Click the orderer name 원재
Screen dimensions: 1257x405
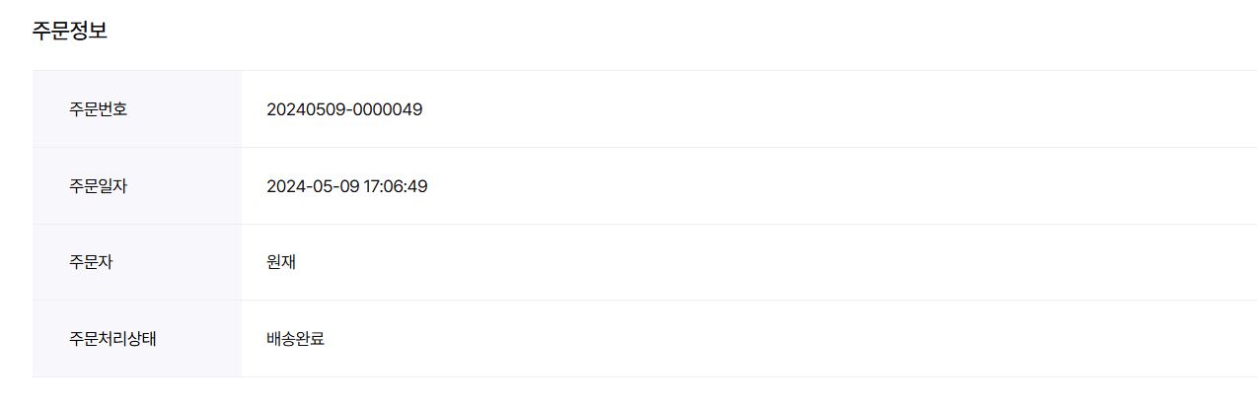pyautogui.click(x=281, y=263)
